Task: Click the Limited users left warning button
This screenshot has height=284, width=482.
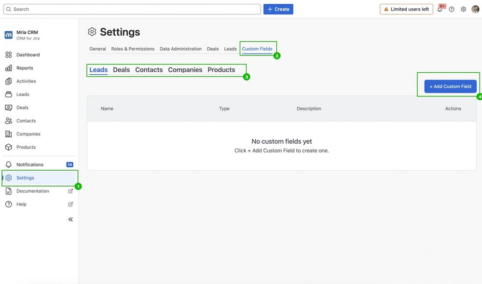Action: (406, 9)
